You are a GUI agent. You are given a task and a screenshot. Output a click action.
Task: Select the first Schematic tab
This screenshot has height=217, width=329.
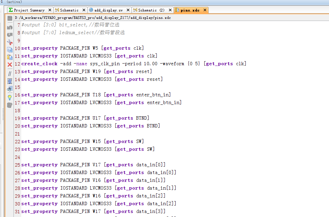point(69,10)
